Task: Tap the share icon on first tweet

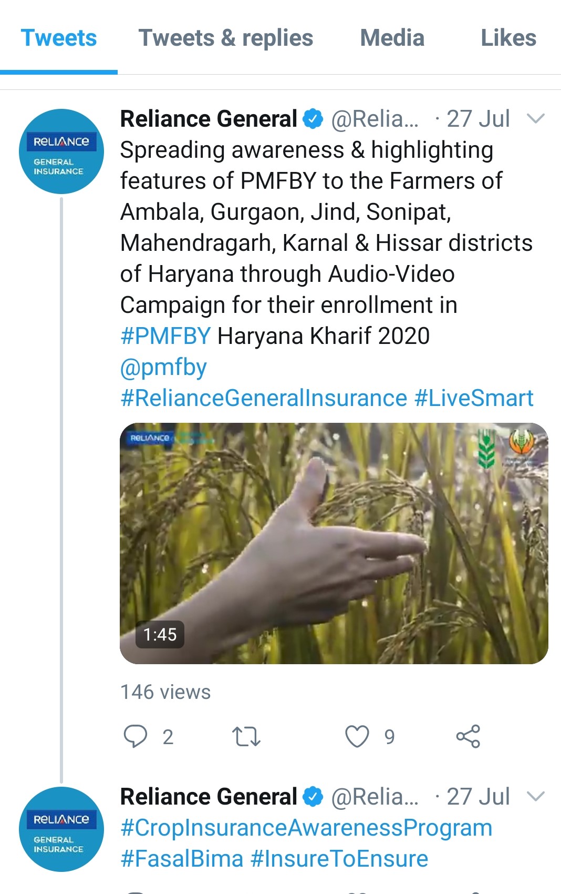Action: [468, 736]
